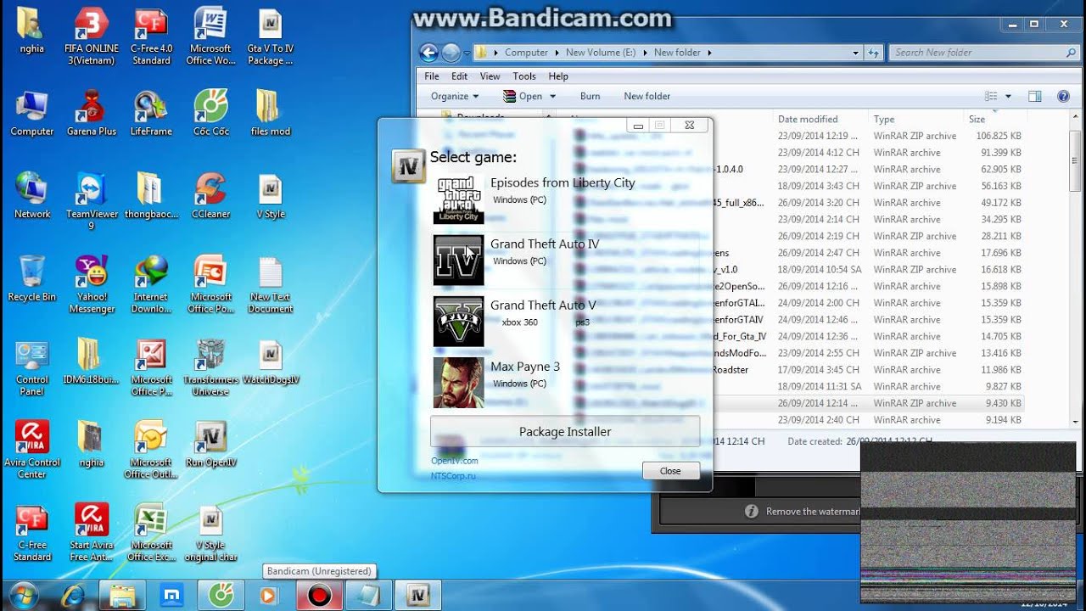The image size is (1086, 611).
Task: Click New Volume (E:) breadcrumb
Action: click(601, 53)
